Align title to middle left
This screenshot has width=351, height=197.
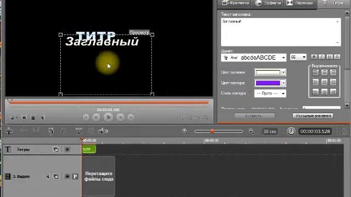(x=315, y=82)
